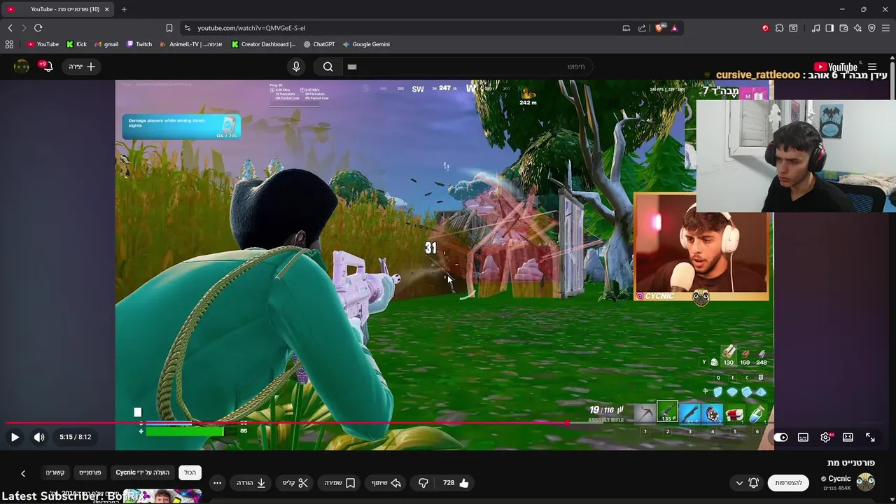Open the Google Gemini bookmark

coord(365,44)
